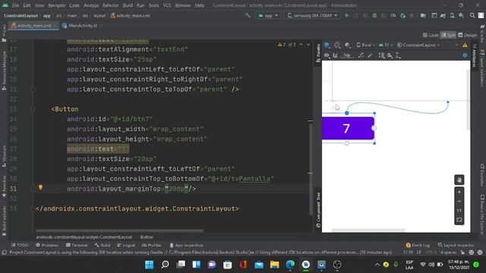Open the Component Tree side panel
This screenshot has width=486, height=273.
point(318,210)
